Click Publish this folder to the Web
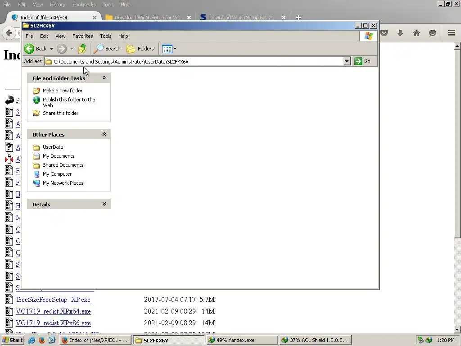 (x=69, y=102)
